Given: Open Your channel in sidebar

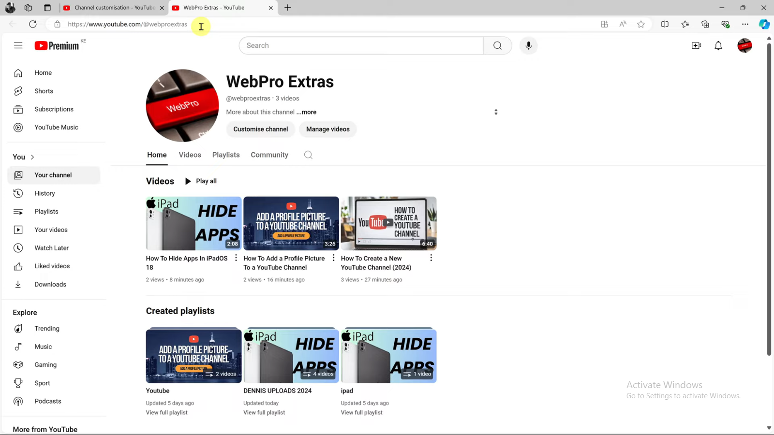Looking at the screenshot, I should 54,175.
